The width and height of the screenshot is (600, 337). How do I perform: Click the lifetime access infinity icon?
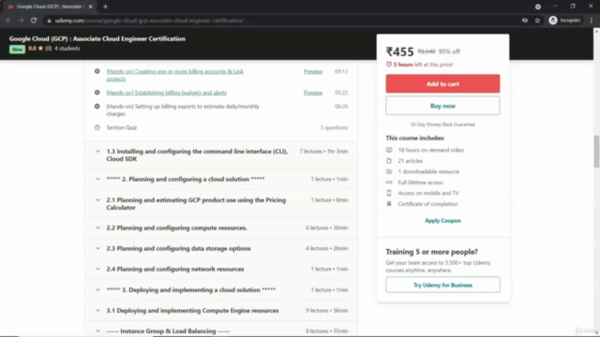[x=389, y=183]
